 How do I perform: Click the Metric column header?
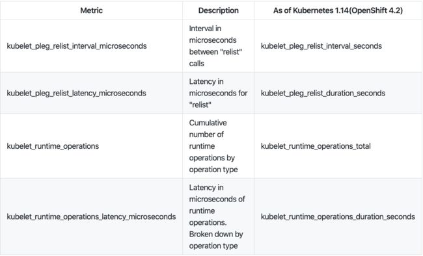click(x=92, y=10)
